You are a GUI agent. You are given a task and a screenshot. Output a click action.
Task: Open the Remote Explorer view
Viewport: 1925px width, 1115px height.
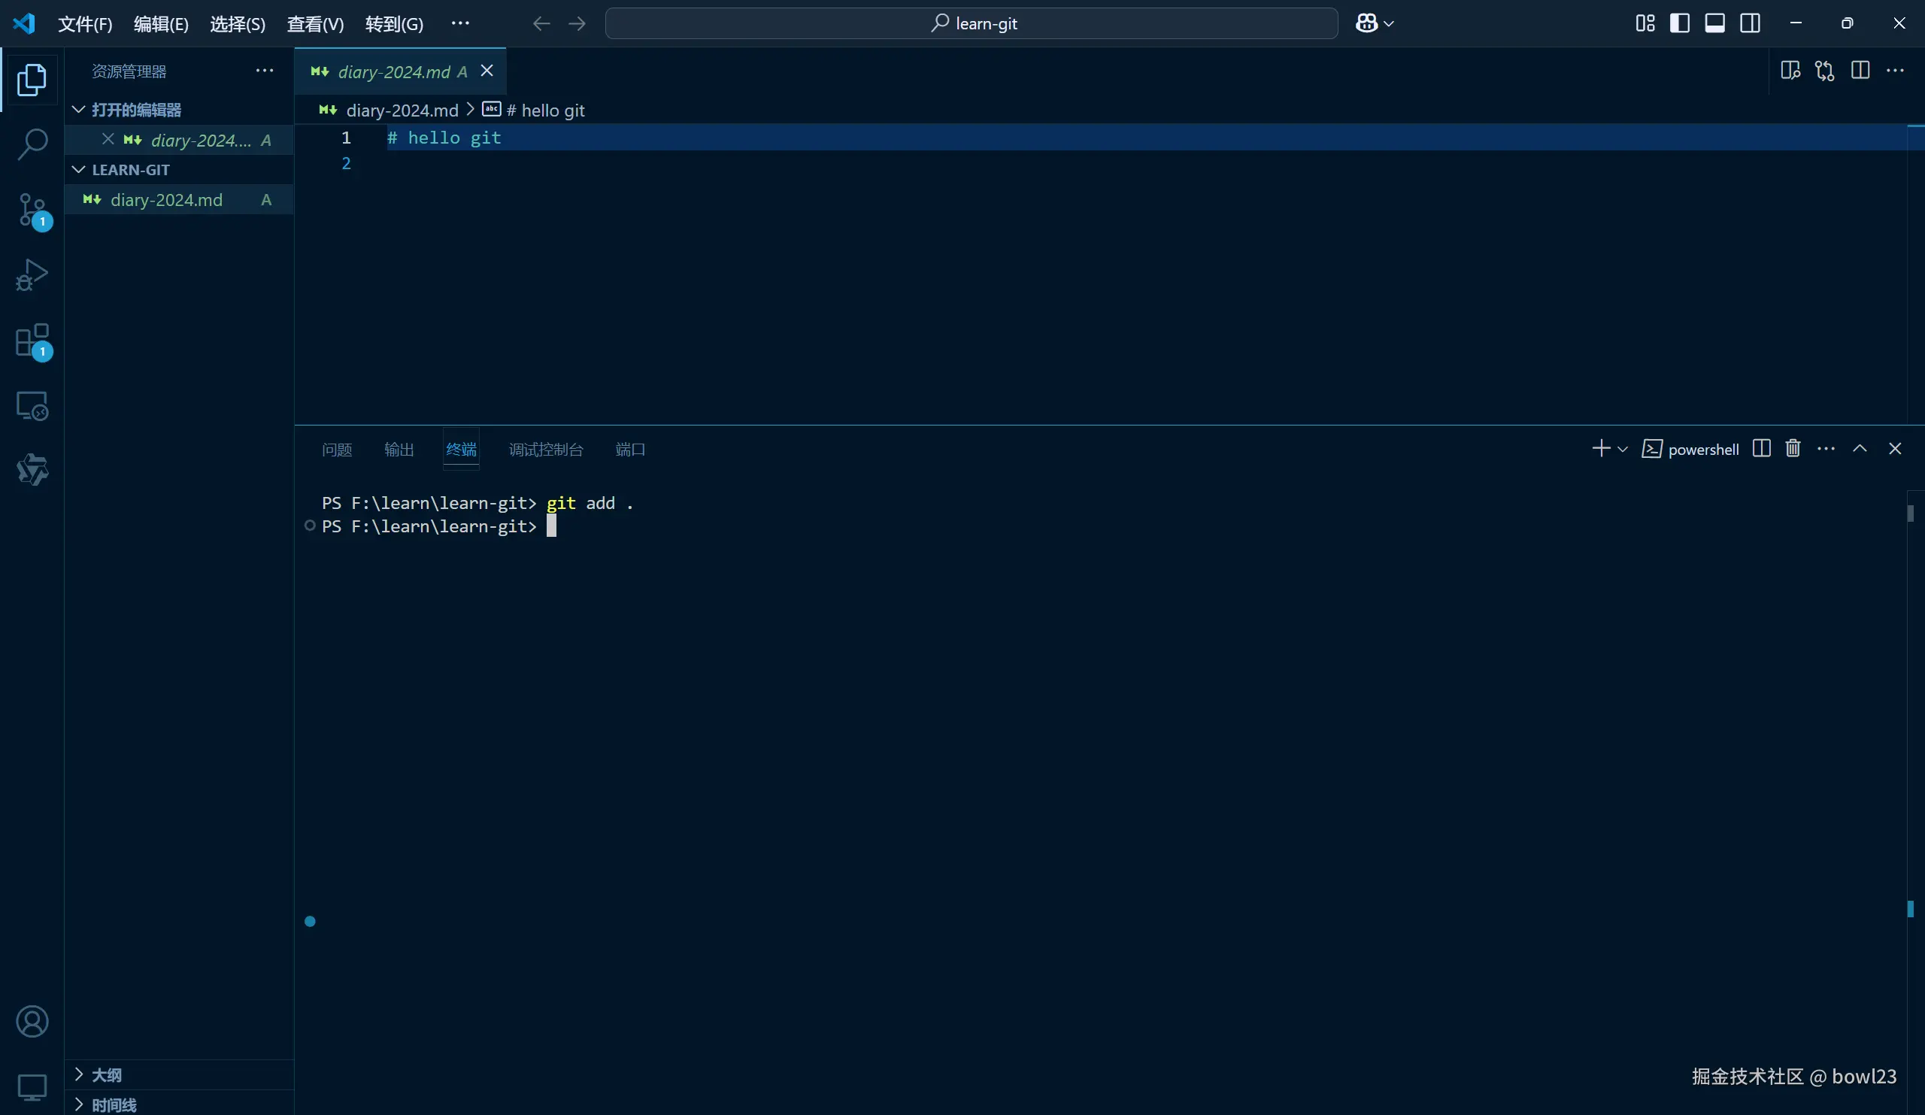(x=32, y=405)
